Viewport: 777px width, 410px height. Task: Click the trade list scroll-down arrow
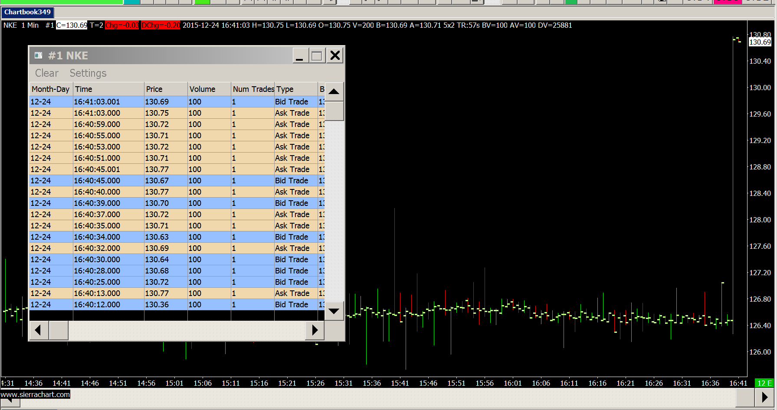tap(334, 311)
